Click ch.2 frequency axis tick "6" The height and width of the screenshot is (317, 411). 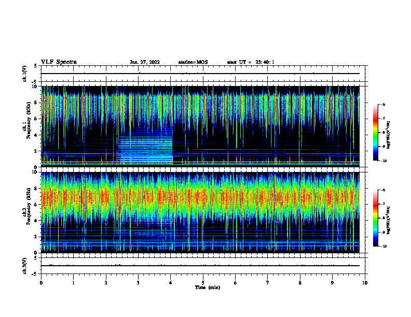coord(36,205)
